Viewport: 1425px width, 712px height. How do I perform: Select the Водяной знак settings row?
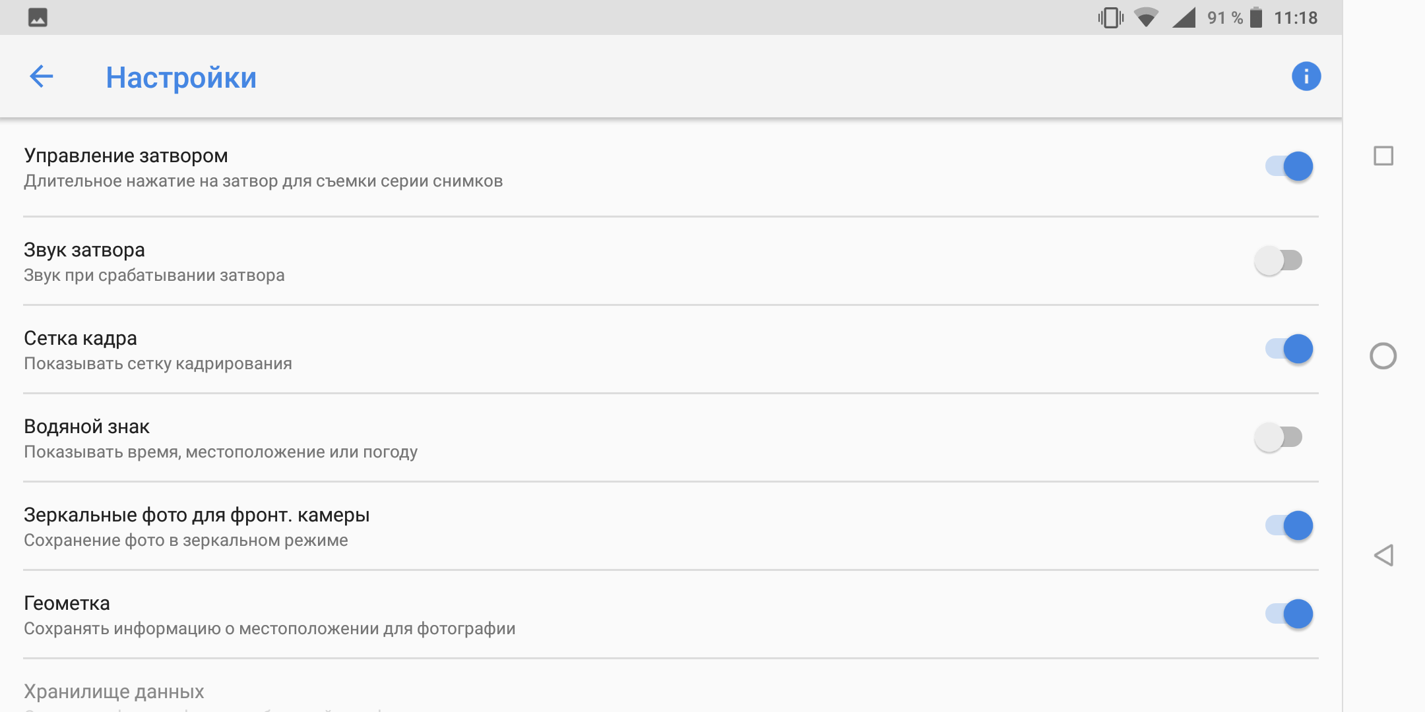(671, 438)
